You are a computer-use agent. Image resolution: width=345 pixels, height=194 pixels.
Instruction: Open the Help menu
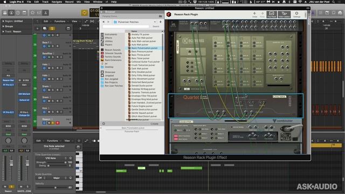pos(114,2)
